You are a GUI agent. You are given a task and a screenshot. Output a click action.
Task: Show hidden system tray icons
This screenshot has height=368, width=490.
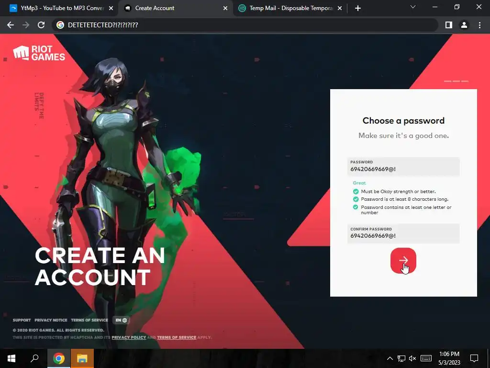[390, 358]
